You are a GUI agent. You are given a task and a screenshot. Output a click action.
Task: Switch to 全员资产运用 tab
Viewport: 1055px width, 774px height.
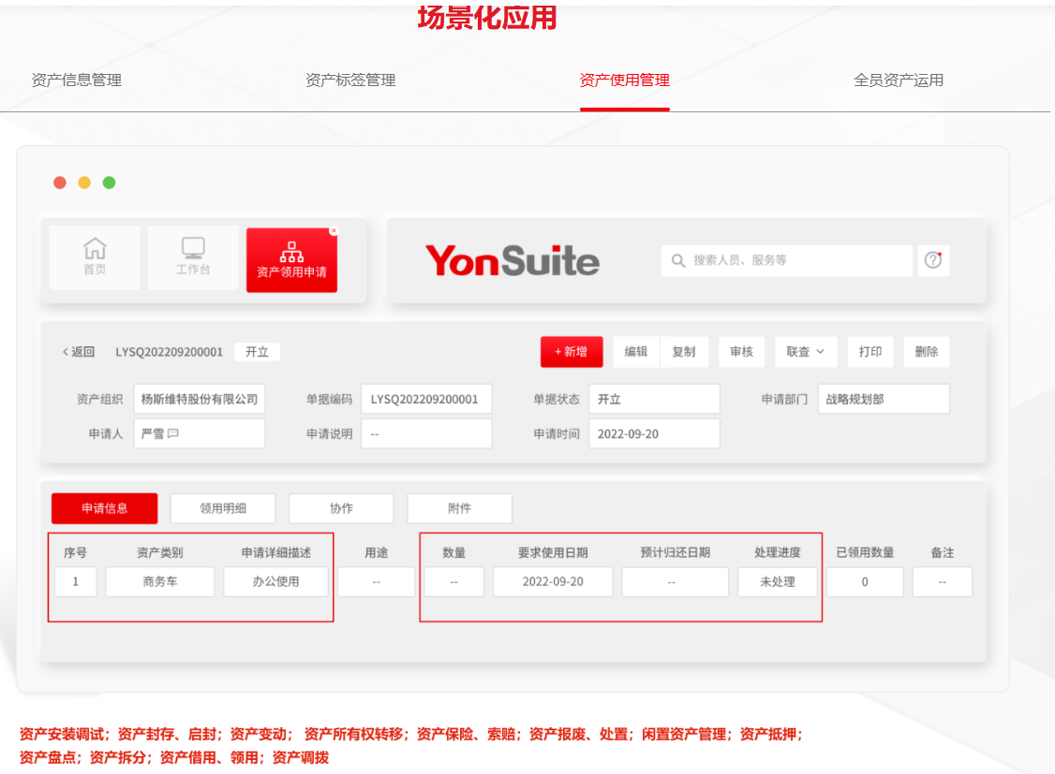coord(899,80)
